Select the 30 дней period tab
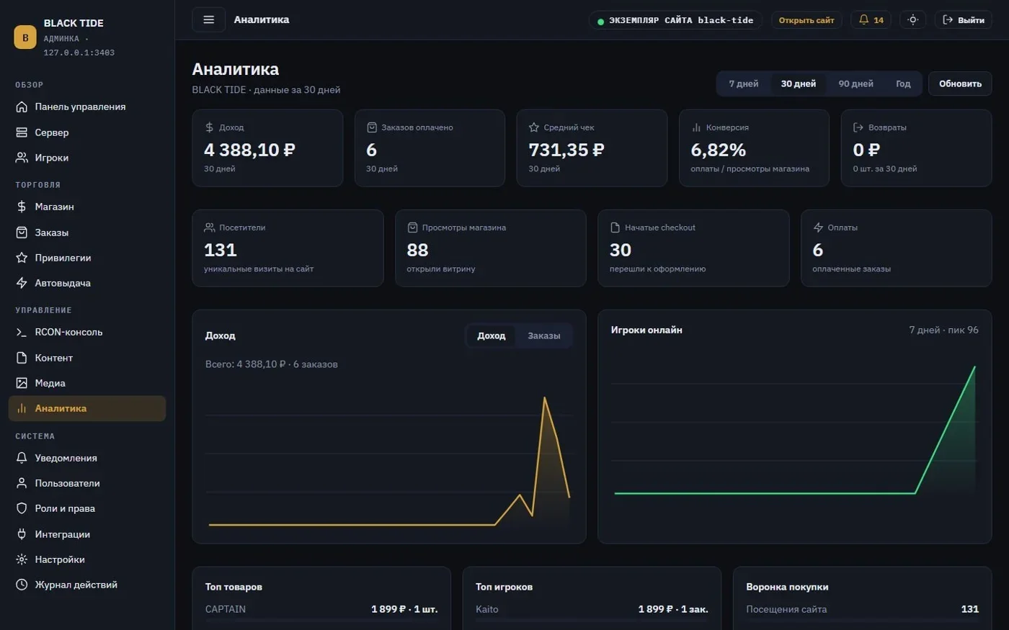 click(x=799, y=84)
